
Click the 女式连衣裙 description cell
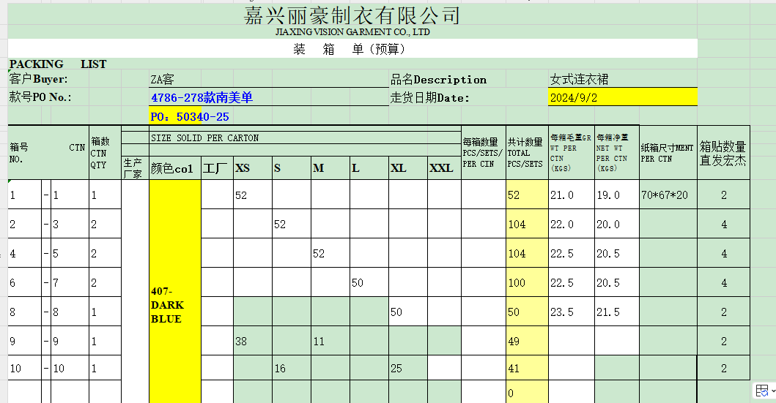[579, 79]
